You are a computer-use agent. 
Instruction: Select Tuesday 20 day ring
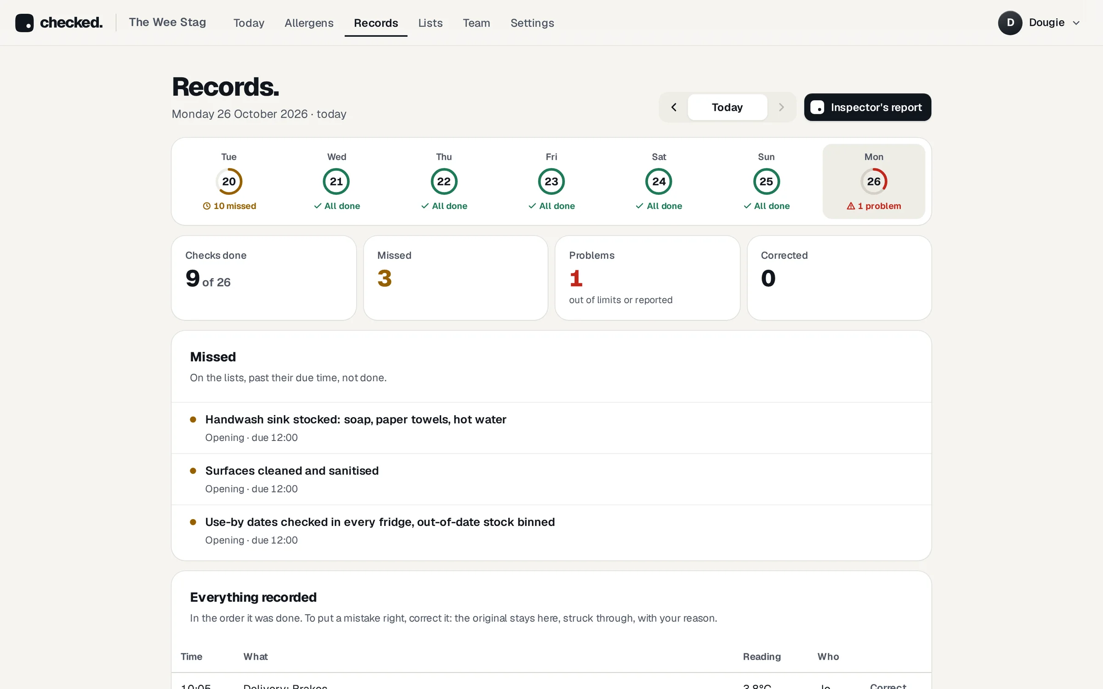click(229, 181)
